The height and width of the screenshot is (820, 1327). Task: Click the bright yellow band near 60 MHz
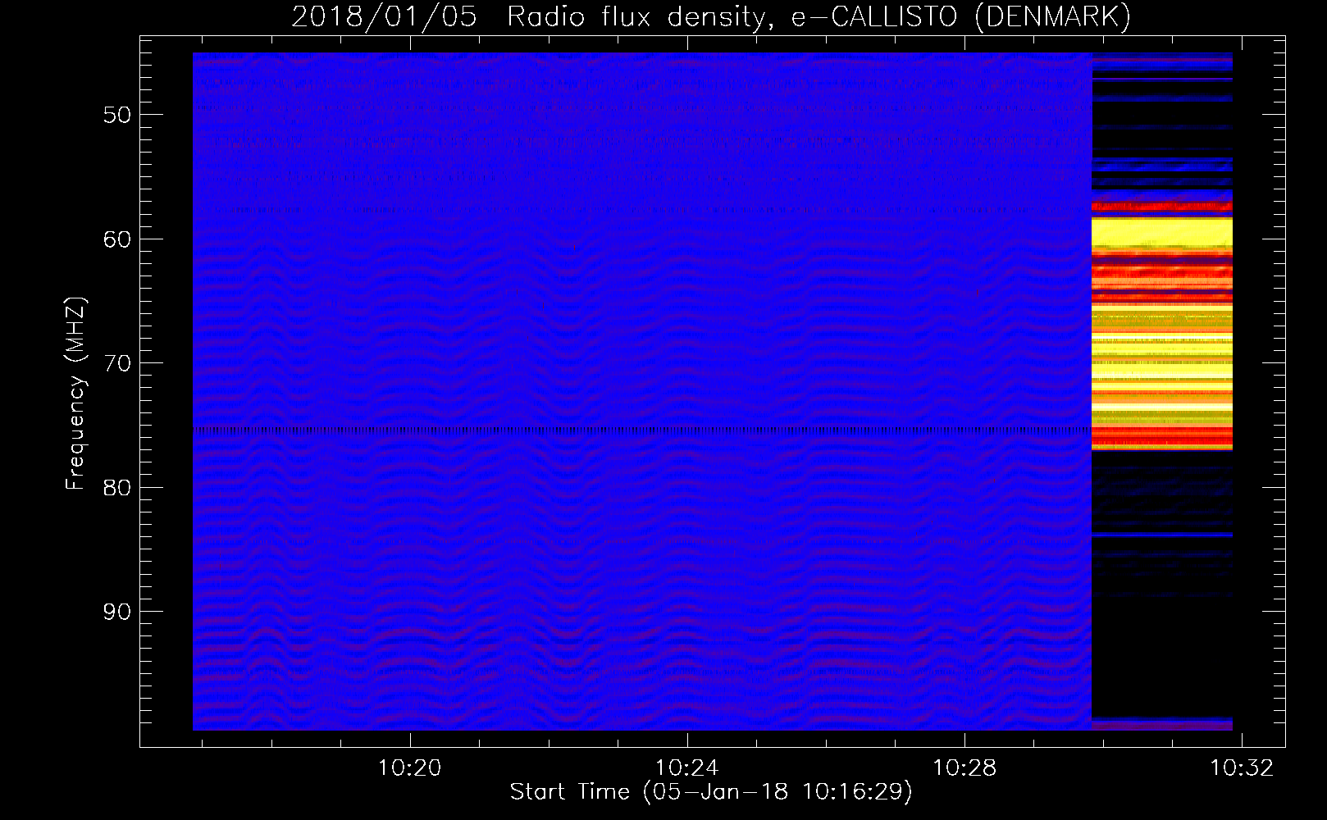pos(1162,234)
